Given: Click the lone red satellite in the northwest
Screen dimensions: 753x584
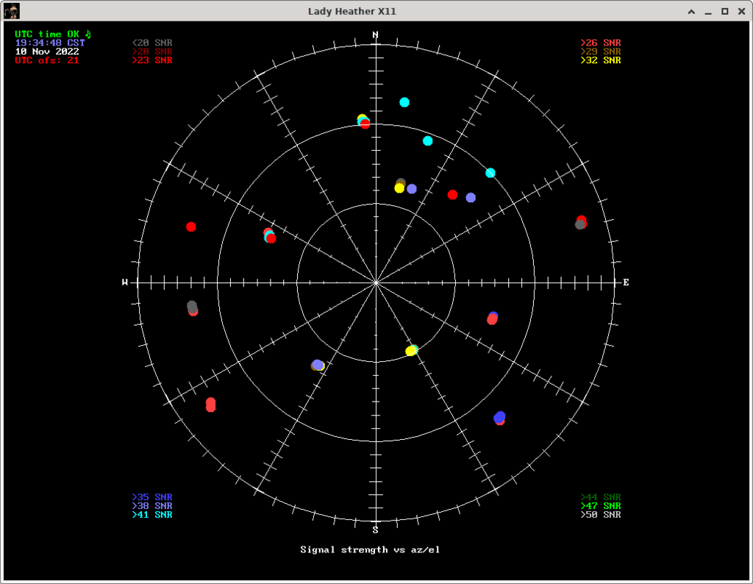Looking at the screenshot, I should pyautogui.click(x=191, y=227).
